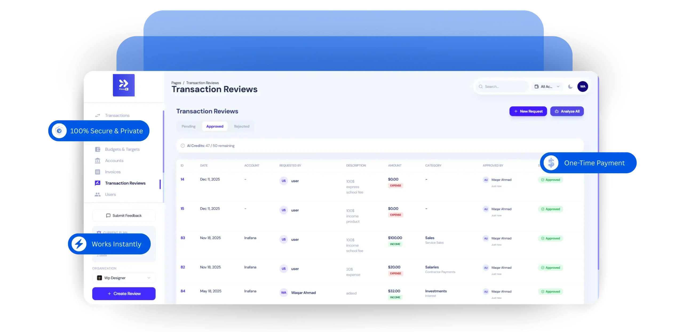Screen dimensions: 683x332
Task: Click the search magnifier icon in the top bar
Action: tap(481, 86)
